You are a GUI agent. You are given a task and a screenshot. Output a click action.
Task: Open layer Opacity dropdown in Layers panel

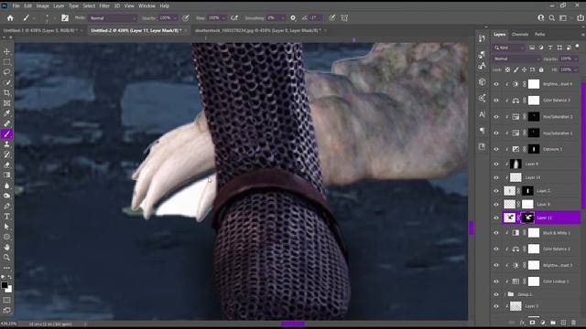576,58
